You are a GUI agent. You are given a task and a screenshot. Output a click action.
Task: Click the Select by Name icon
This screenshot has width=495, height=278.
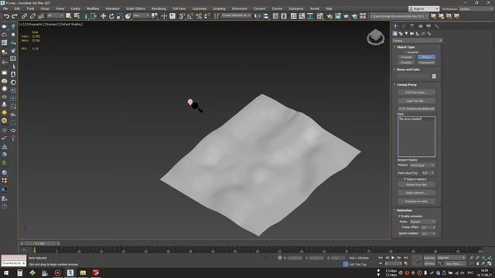77,16
